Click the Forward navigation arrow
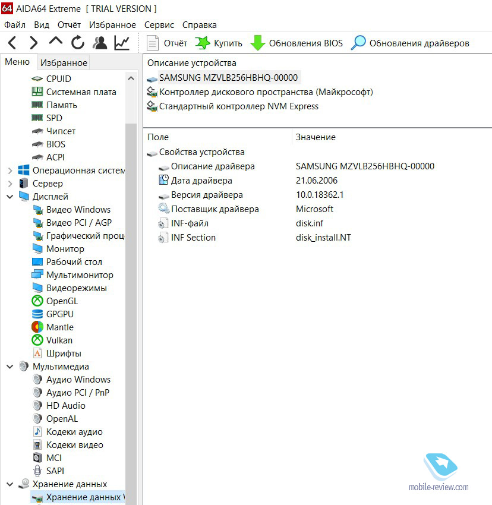Viewport: 492px width, 505px height. click(34, 43)
